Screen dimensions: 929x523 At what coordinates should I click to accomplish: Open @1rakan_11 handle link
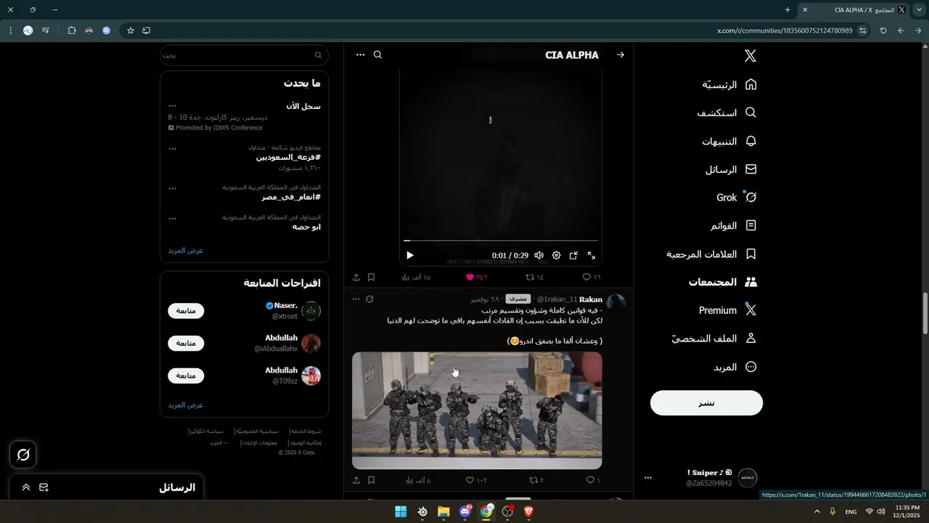557,299
